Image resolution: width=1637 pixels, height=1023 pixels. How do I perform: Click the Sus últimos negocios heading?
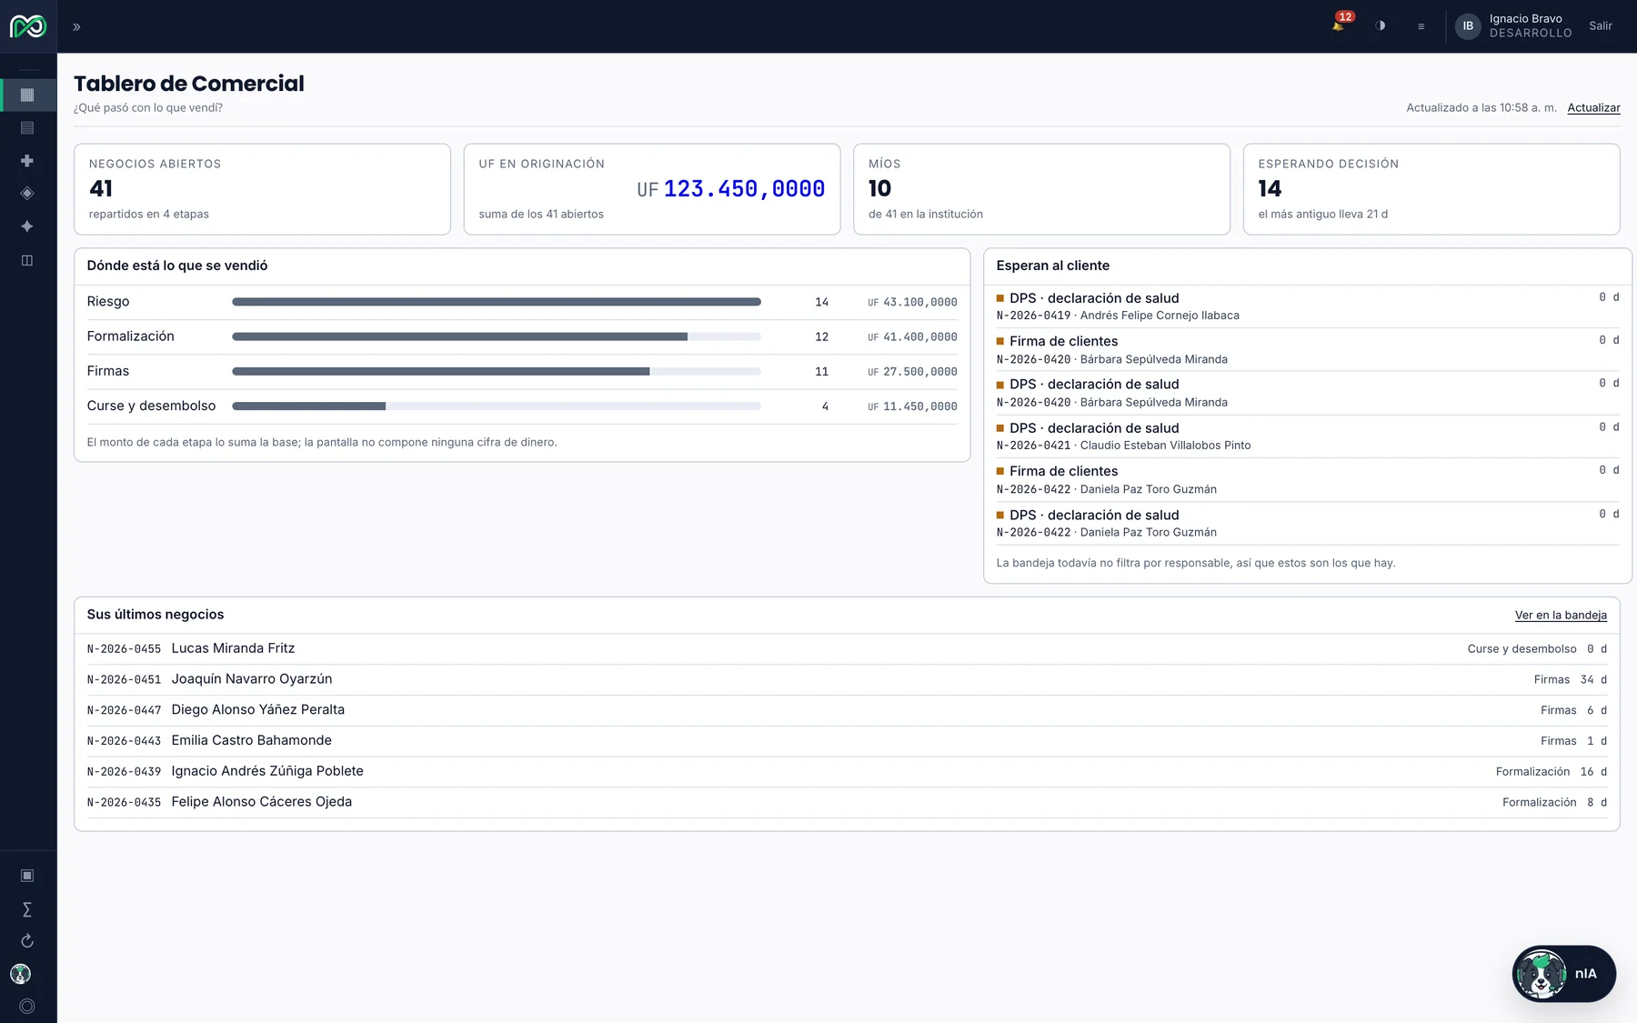(156, 615)
